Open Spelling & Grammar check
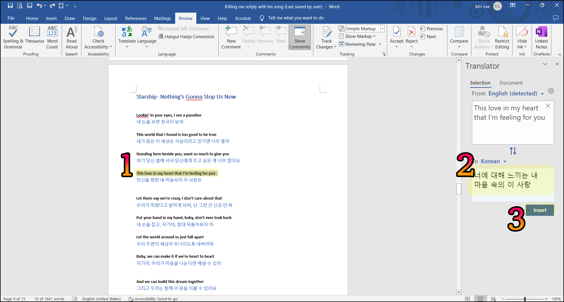Image resolution: width=564 pixels, height=302 pixels. (13, 37)
